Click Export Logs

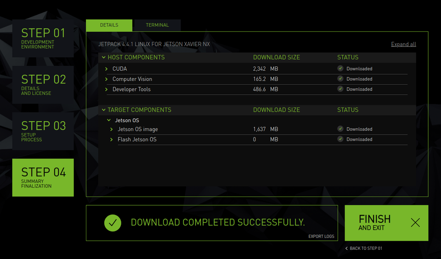click(321, 236)
